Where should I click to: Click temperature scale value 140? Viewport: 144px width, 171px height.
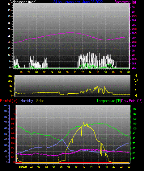click(134, 109)
